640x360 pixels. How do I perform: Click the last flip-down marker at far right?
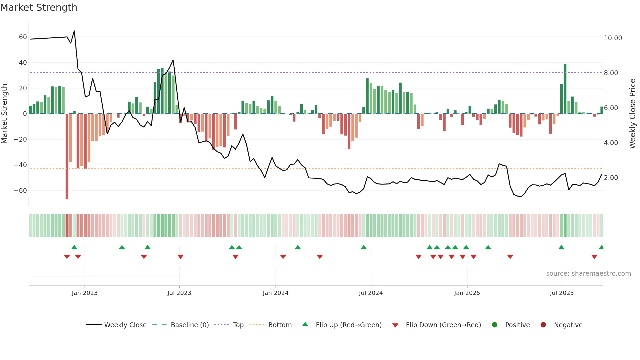pos(594,257)
